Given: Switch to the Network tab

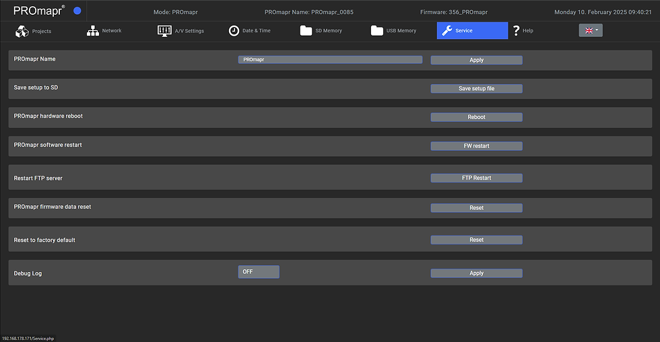Looking at the screenshot, I should click(112, 31).
